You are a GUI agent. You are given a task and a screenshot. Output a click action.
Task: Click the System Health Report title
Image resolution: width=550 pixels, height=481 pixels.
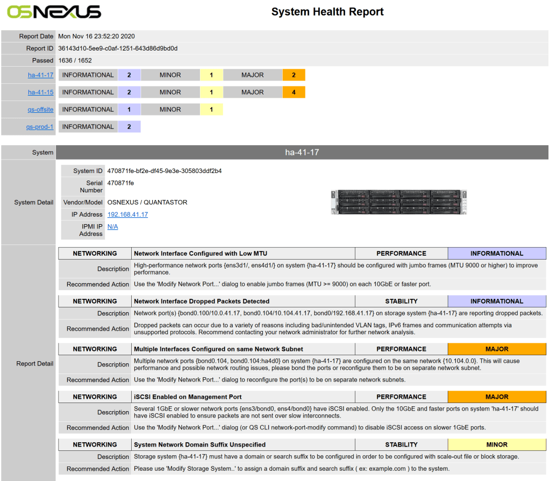tap(327, 12)
